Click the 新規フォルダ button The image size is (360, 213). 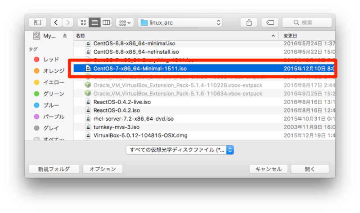(54, 169)
